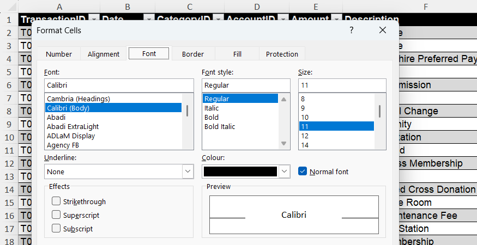Select Italic font style
This screenshot has width=477, height=245.
(240, 108)
